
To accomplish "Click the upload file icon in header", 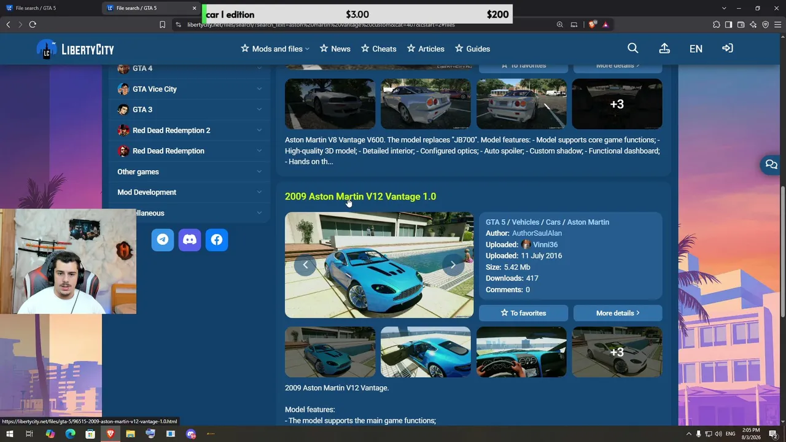I will coord(664,48).
